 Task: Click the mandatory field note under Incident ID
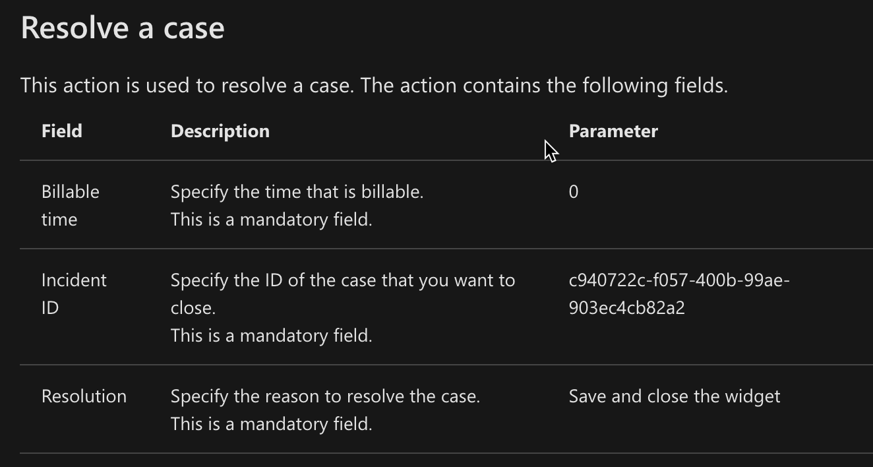(272, 336)
